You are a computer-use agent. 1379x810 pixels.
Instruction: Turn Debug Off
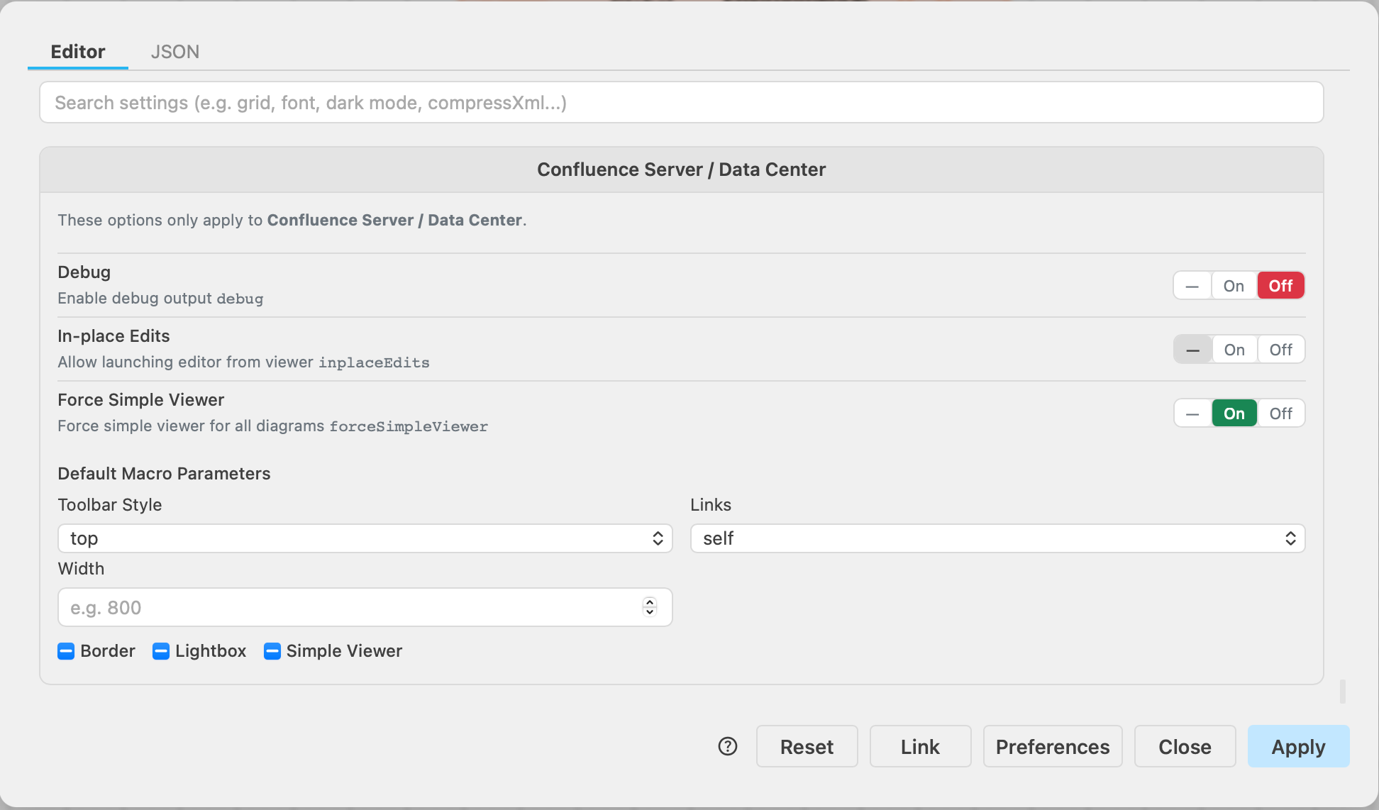tap(1281, 286)
